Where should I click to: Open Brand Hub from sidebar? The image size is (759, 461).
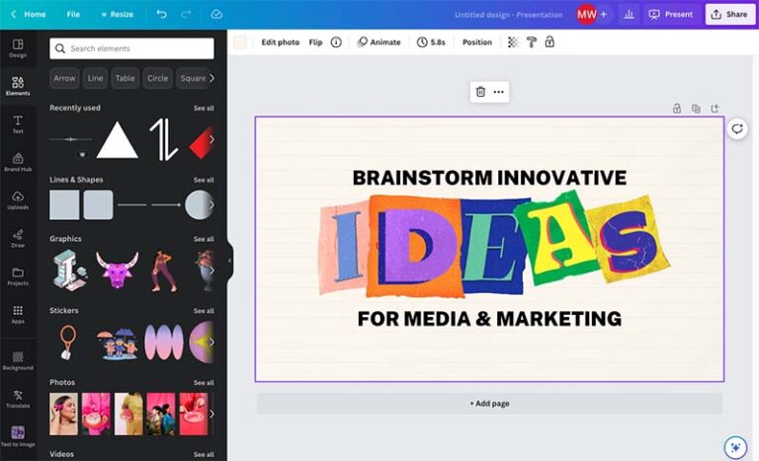18,162
